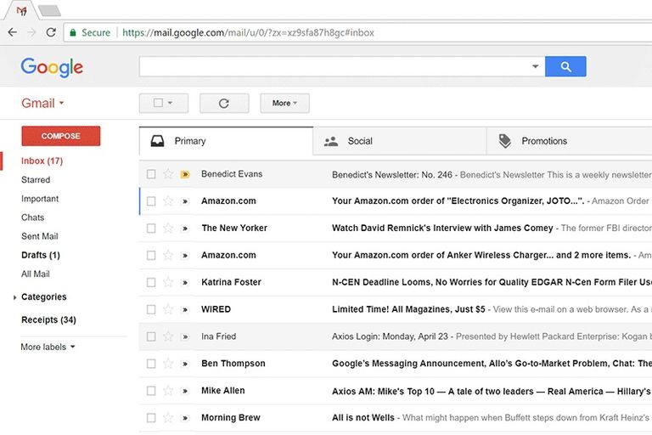The image size is (652, 435).
Task: Click the blue search magnifier button
Action: pos(565,67)
